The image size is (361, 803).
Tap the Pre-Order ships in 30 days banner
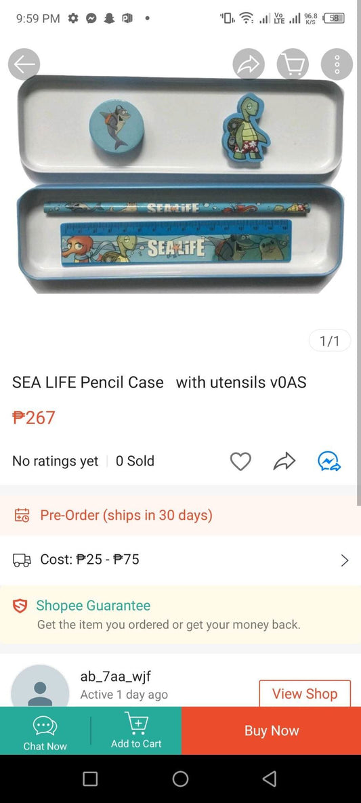(180, 515)
